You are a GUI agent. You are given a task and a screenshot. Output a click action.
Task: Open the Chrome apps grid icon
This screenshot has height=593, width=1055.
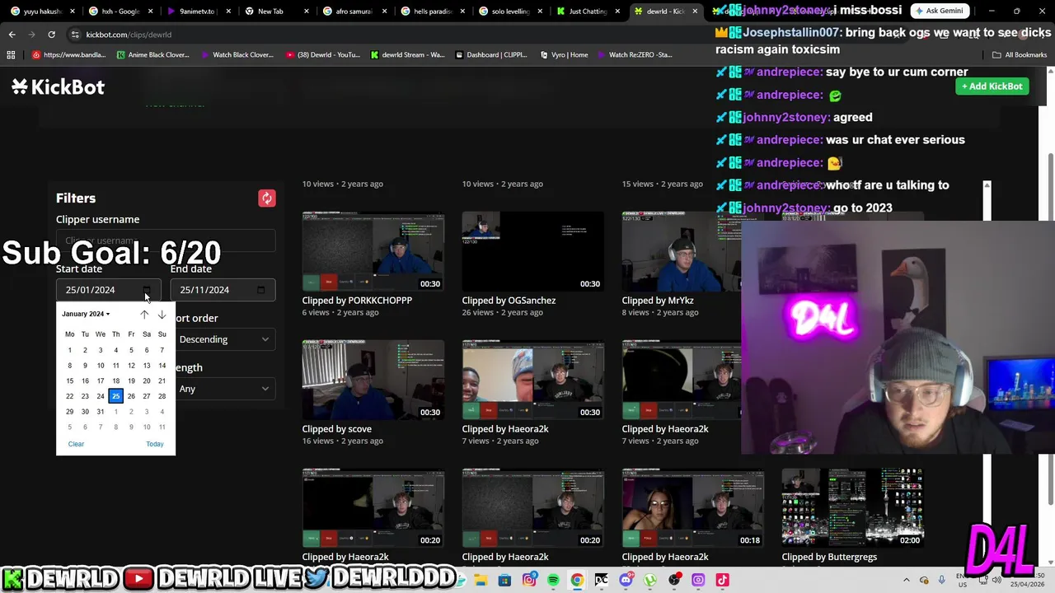click(11, 55)
